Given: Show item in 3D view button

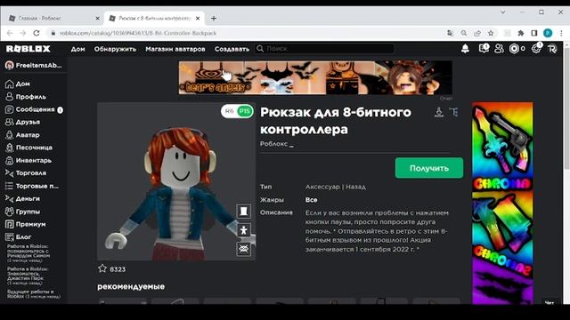Looking at the screenshot, I should 243,212.
